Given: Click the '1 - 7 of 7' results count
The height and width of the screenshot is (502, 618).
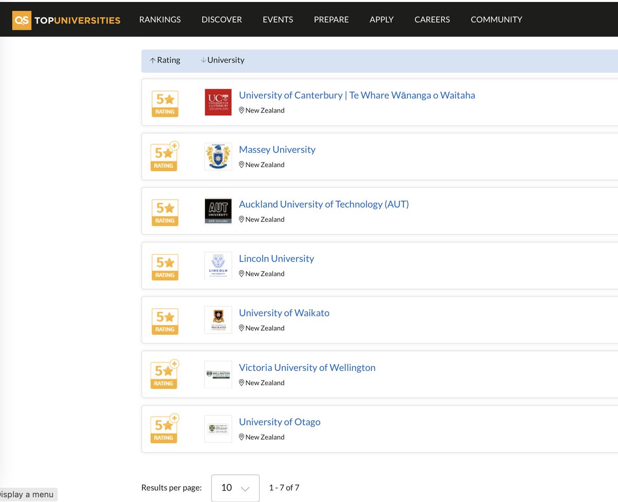Looking at the screenshot, I should pyautogui.click(x=284, y=488).
